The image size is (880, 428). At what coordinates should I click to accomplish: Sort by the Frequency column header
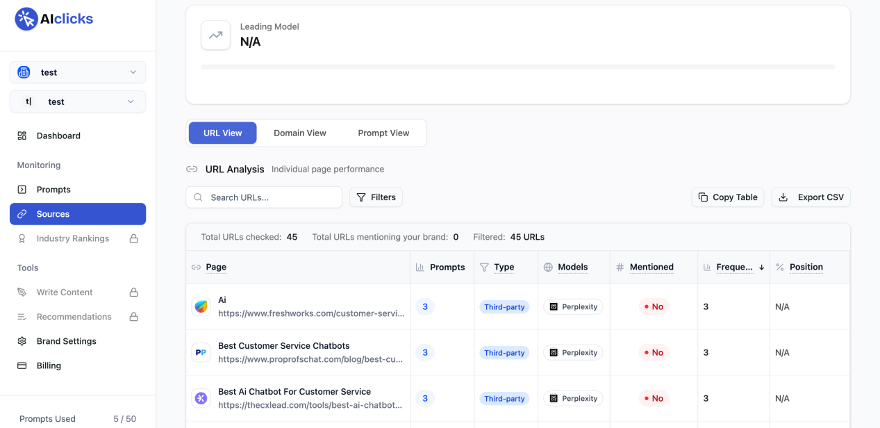[734, 267]
